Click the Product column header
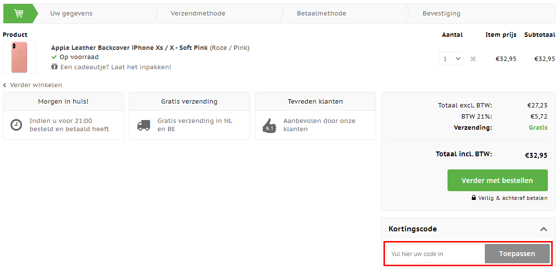Viewport: 559px width, 272px height. (15, 35)
